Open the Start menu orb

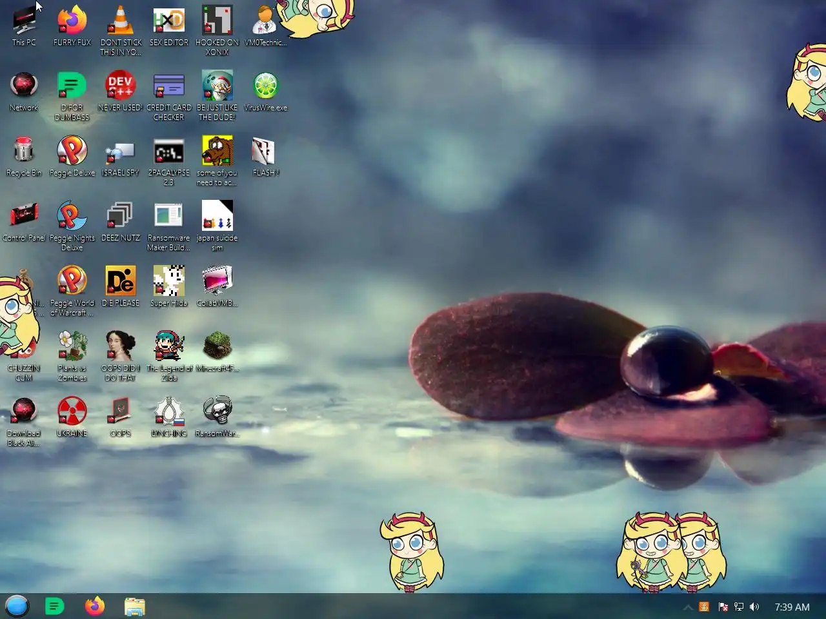point(17,606)
